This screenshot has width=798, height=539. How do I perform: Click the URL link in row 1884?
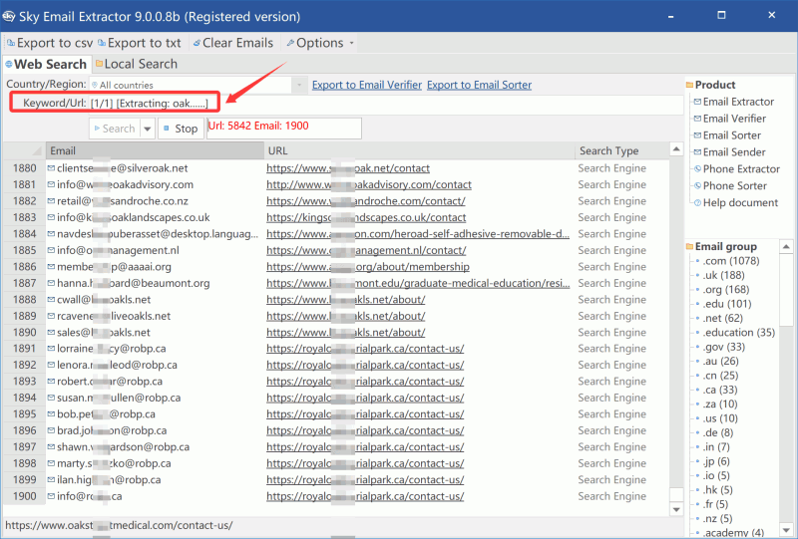point(418,234)
